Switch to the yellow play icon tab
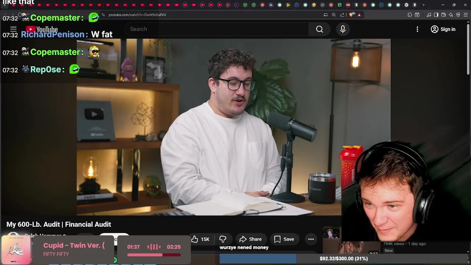This screenshot has width=471, height=265. 288,5
